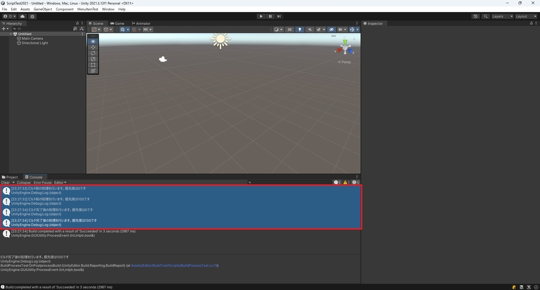Open the Layout dropdown
The height and width of the screenshot is (290, 540).
coord(526,16)
